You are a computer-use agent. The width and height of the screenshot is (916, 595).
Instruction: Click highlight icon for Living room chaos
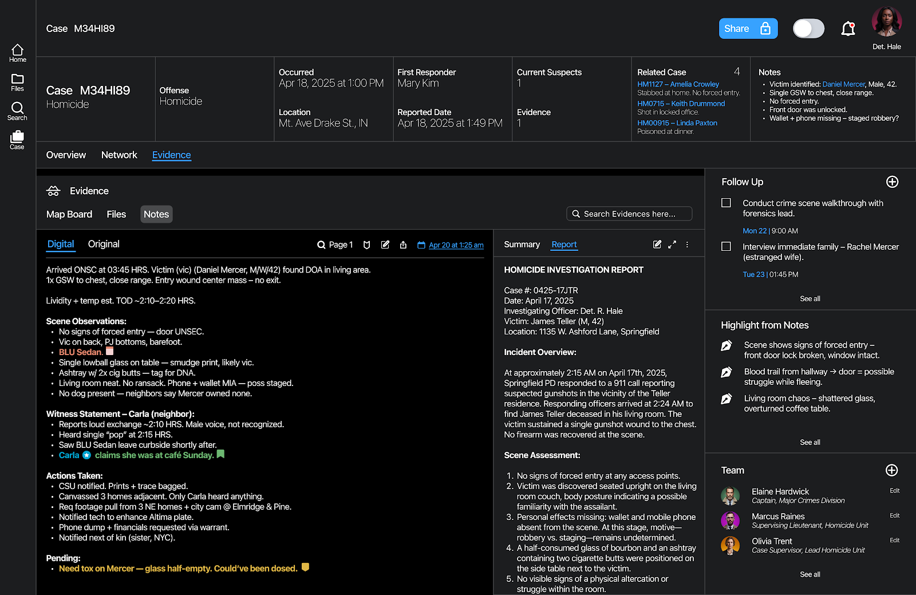click(x=726, y=399)
